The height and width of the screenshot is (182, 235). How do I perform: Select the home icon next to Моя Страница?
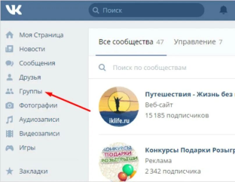click(9, 35)
